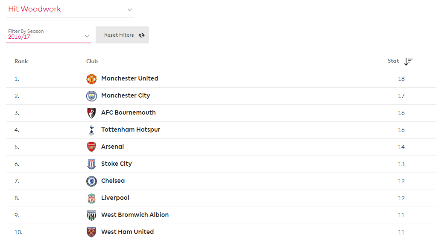The image size is (436, 239).
Task: Select the West Ham United crest
Action: [91, 232]
